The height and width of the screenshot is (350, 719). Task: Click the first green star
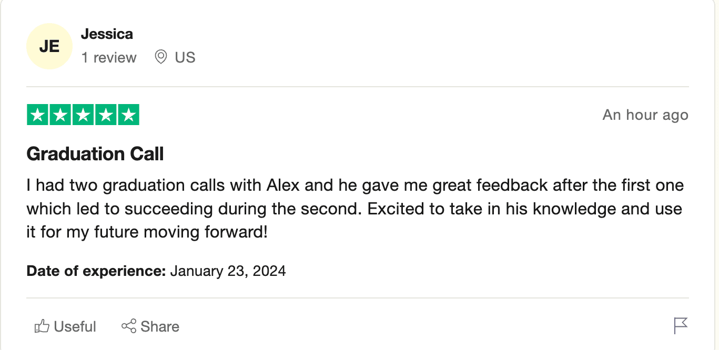coord(37,115)
